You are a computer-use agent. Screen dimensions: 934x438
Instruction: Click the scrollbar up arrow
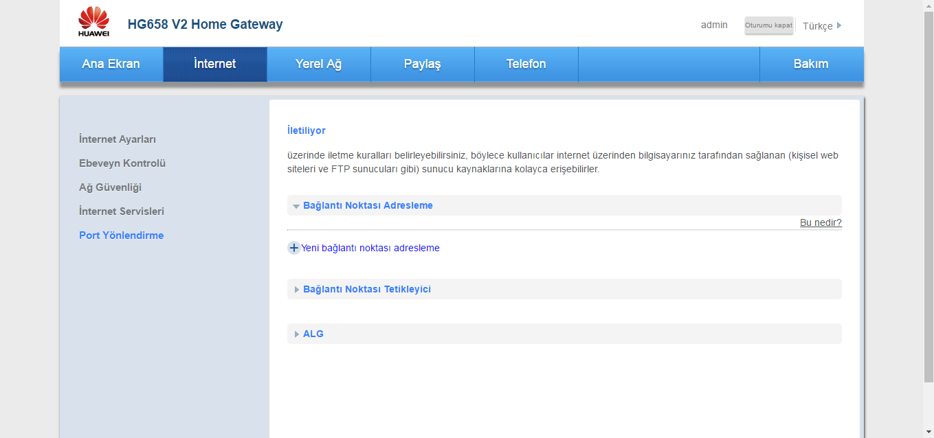coord(929,5)
